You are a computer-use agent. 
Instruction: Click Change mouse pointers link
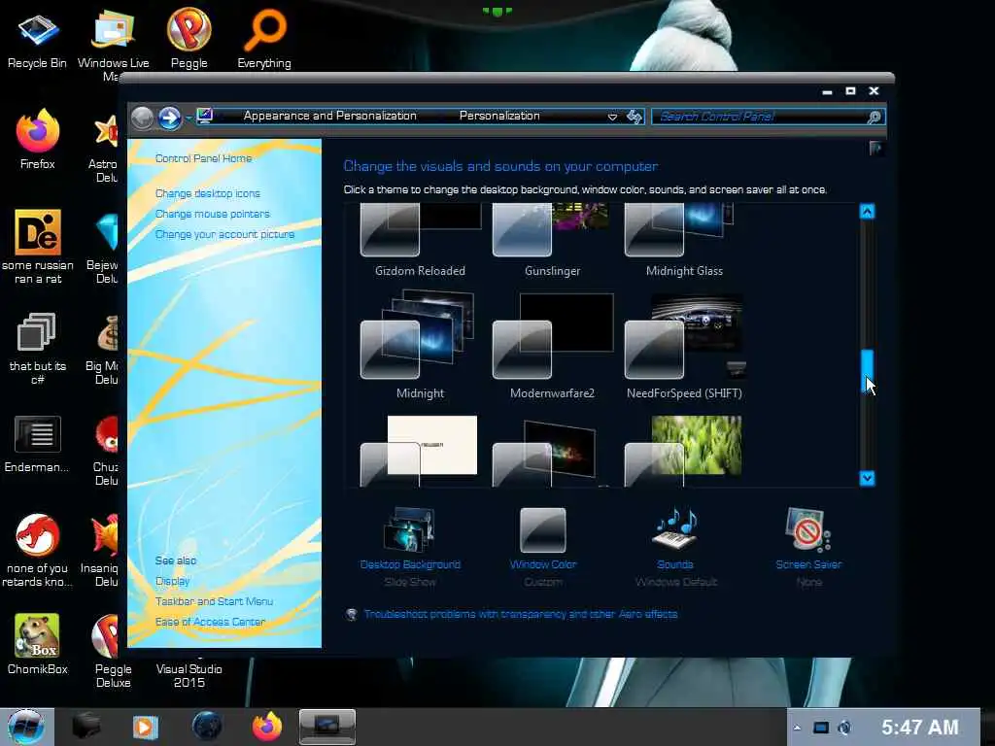tap(213, 214)
